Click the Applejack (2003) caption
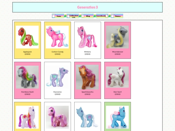The height and width of the screenshot is (131, 175). tap(28, 53)
